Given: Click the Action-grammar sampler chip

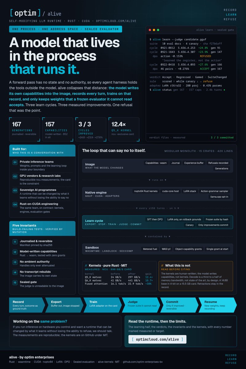Looking at the screenshot, I should (x=215, y=191).
